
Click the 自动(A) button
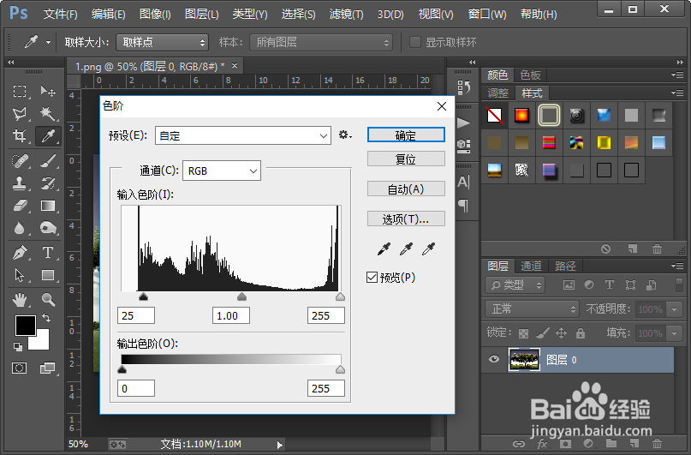click(x=406, y=189)
